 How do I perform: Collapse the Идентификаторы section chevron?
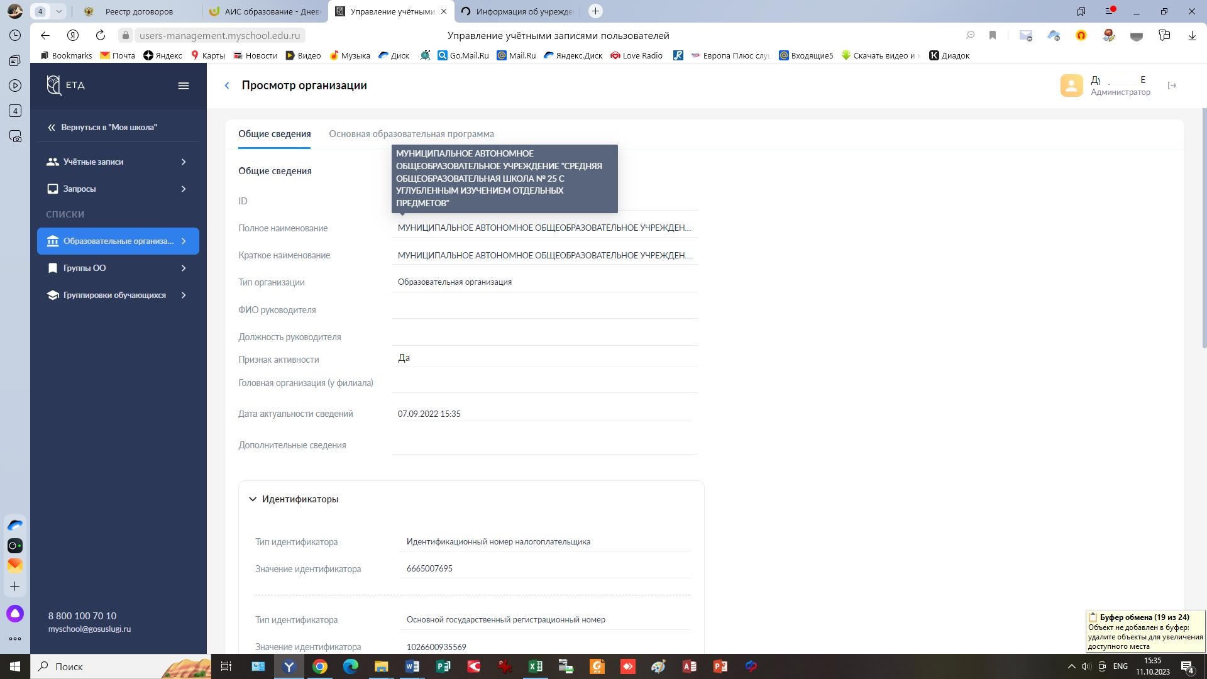pos(253,499)
